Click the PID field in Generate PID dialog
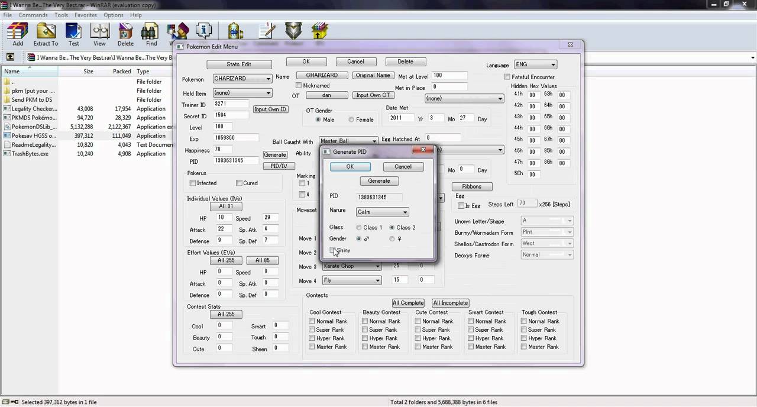 click(380, 197)
